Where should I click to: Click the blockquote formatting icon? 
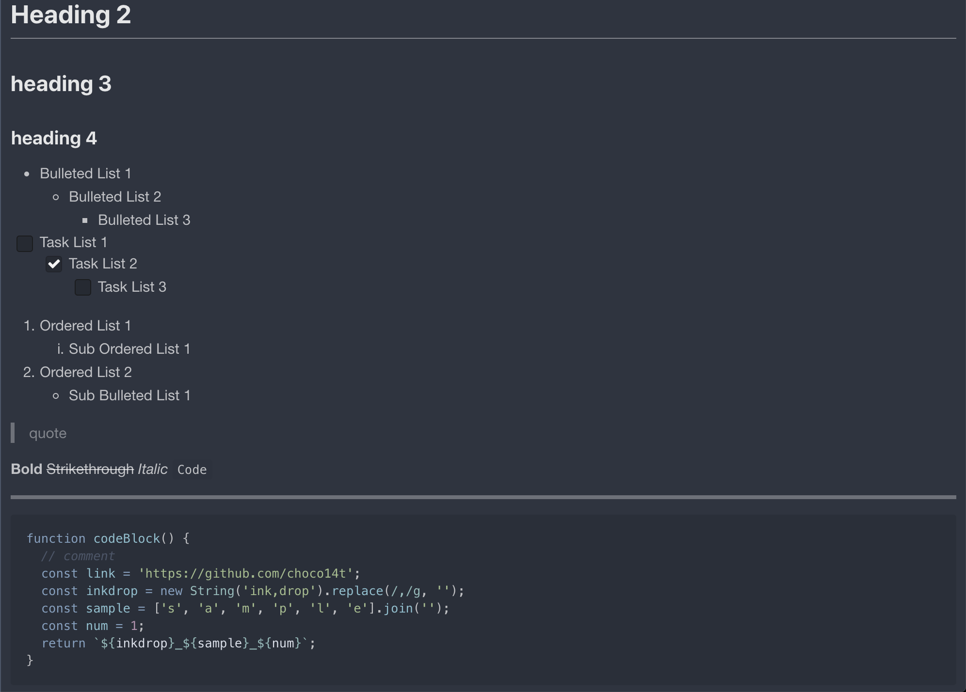(14, 433)
